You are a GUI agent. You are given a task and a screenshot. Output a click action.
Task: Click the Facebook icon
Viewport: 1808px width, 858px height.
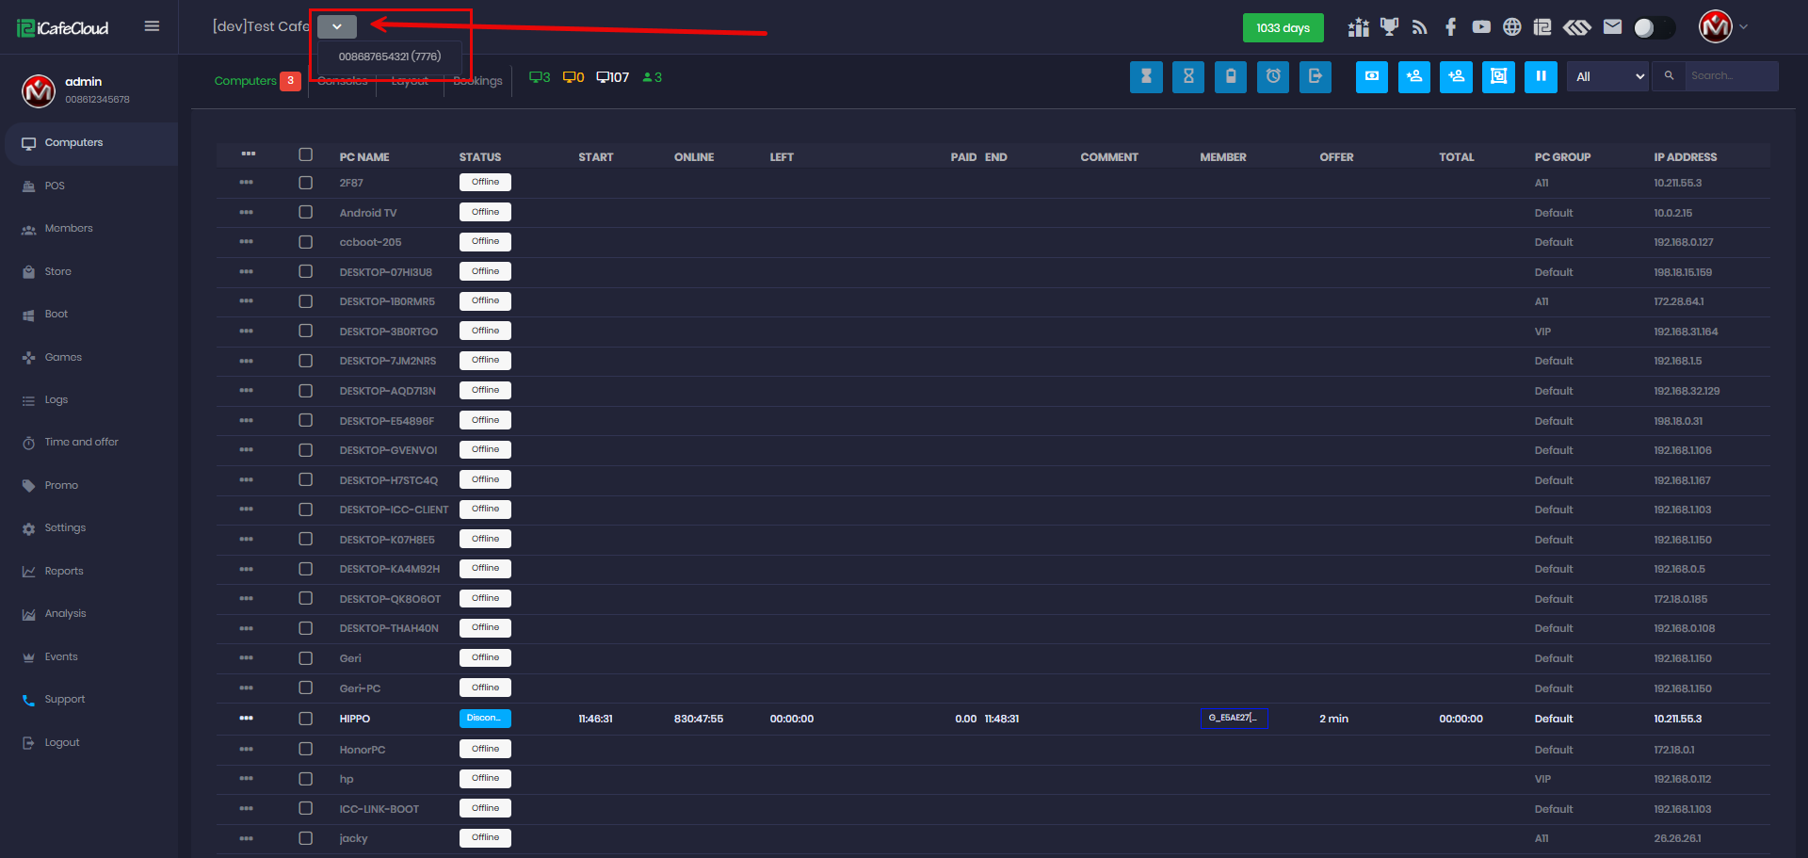[1450, 27]
